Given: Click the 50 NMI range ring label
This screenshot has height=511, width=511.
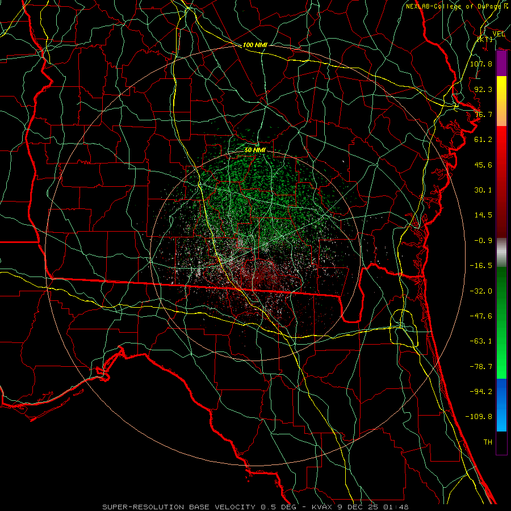Looking at the screenshot, I should (x=255, y=150).
